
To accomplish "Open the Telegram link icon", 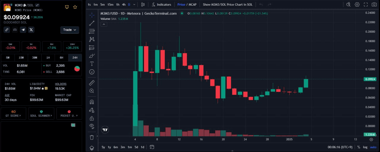I will [23, 30].
